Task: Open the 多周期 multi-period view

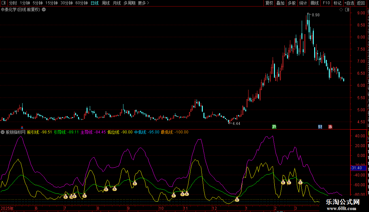Action: [x=129, y=3]
